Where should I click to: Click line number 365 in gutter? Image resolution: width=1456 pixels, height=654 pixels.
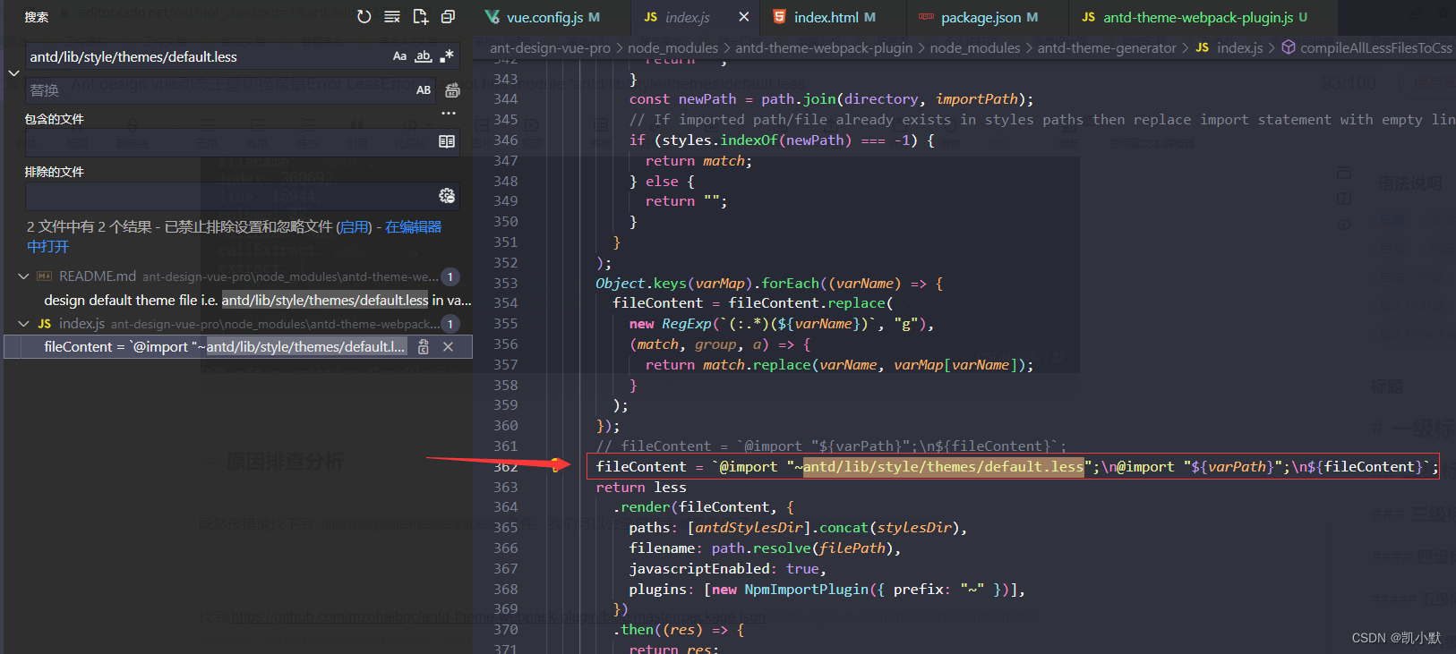[x=506, y=528]
